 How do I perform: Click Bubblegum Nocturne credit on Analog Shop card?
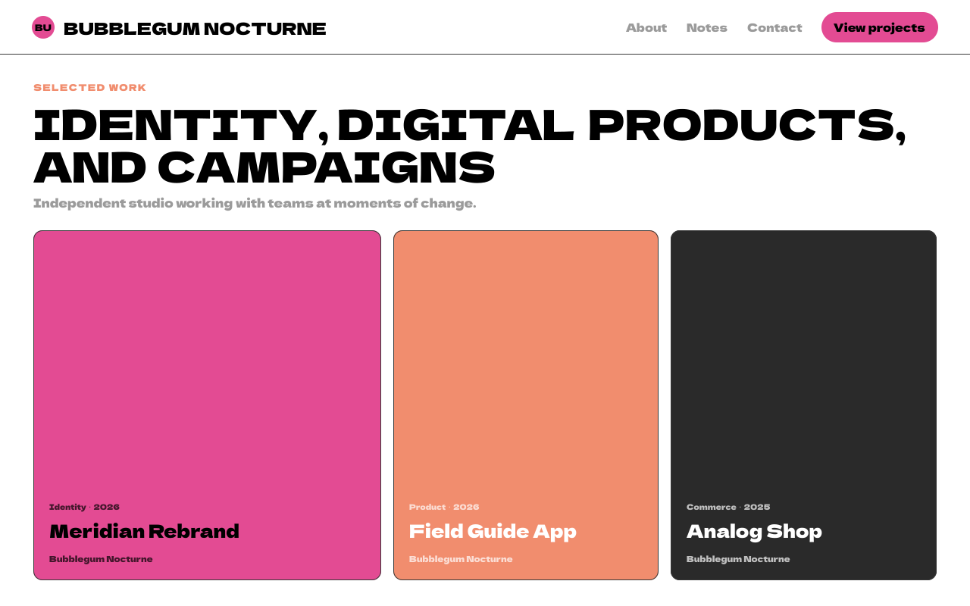pyautogui.click(x=738, y=559)
